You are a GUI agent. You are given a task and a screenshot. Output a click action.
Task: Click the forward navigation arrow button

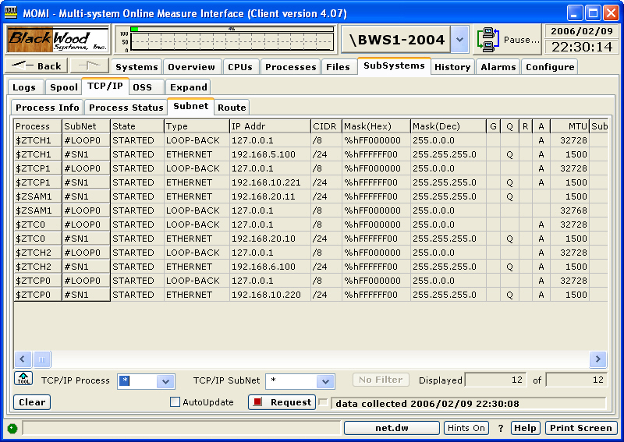click(x=90, y=65)
